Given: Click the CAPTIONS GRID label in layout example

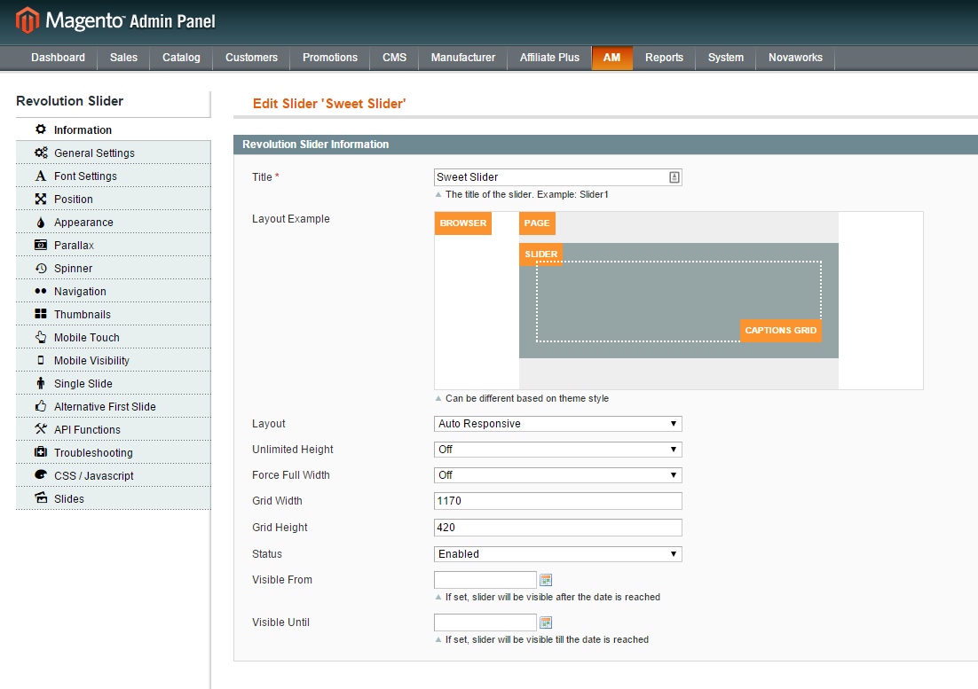Looking at the screenshot, I should (780, 330).
